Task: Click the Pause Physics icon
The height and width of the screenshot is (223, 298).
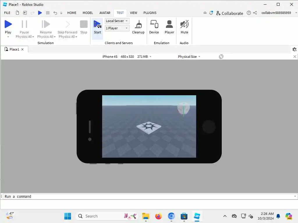Action: 24,24
